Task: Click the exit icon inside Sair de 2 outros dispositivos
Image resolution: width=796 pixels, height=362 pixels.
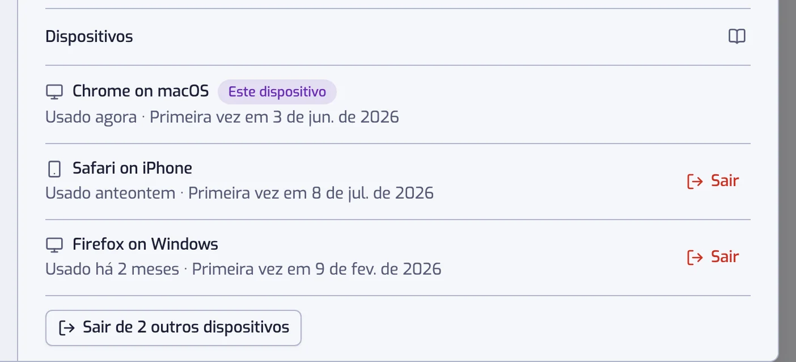Action: 67,328
